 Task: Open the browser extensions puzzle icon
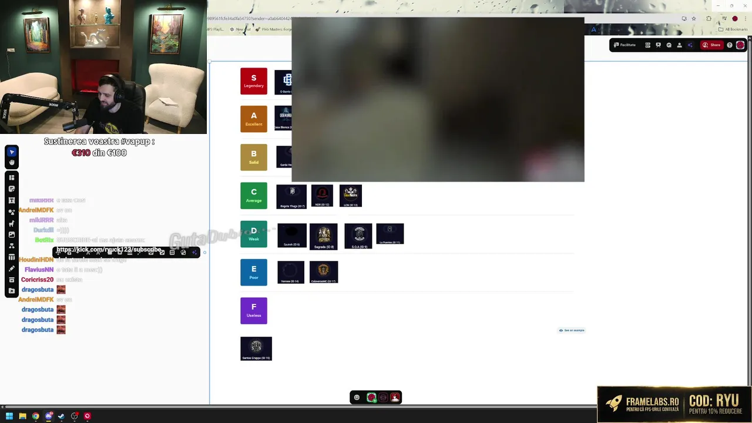[x=709, y=19]
